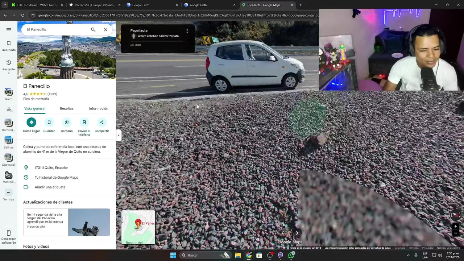Click browser back arrow
This screenshot has height=261, width=464.
pyautogui.click(x=5, y=15)
